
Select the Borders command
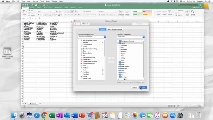(85, 43)
